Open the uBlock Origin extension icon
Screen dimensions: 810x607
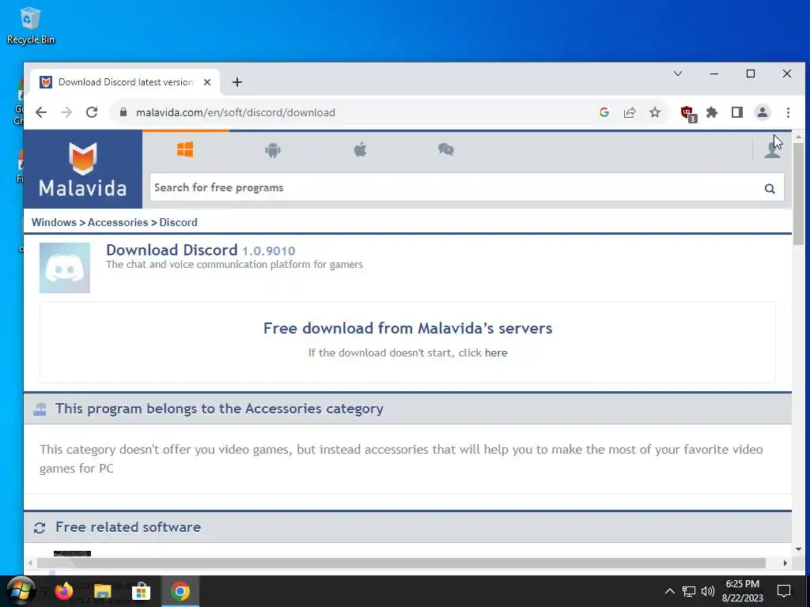pyautogui.click(x=687, y=113)
